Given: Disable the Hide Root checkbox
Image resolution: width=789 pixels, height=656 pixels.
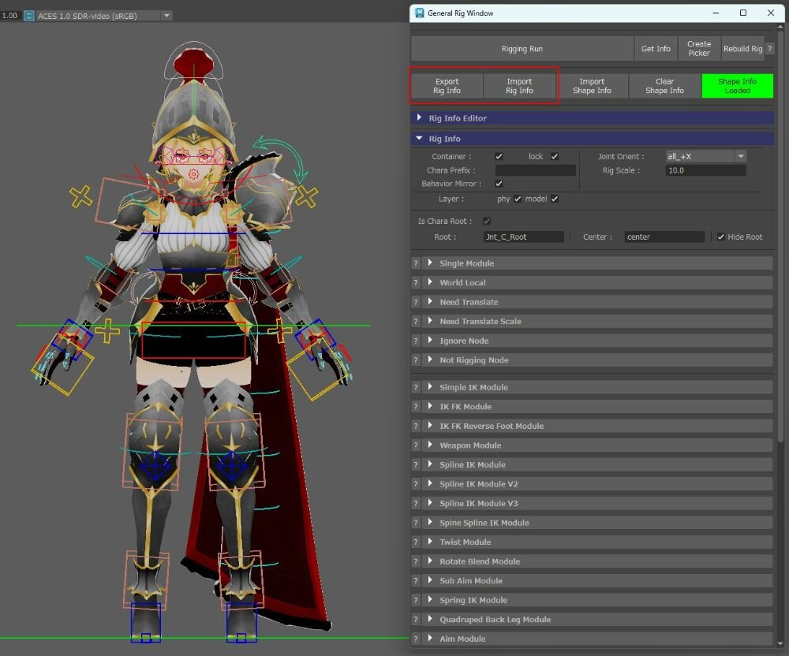Looking at the screenshot, I should pyautogui.click(x=720, y=237).
